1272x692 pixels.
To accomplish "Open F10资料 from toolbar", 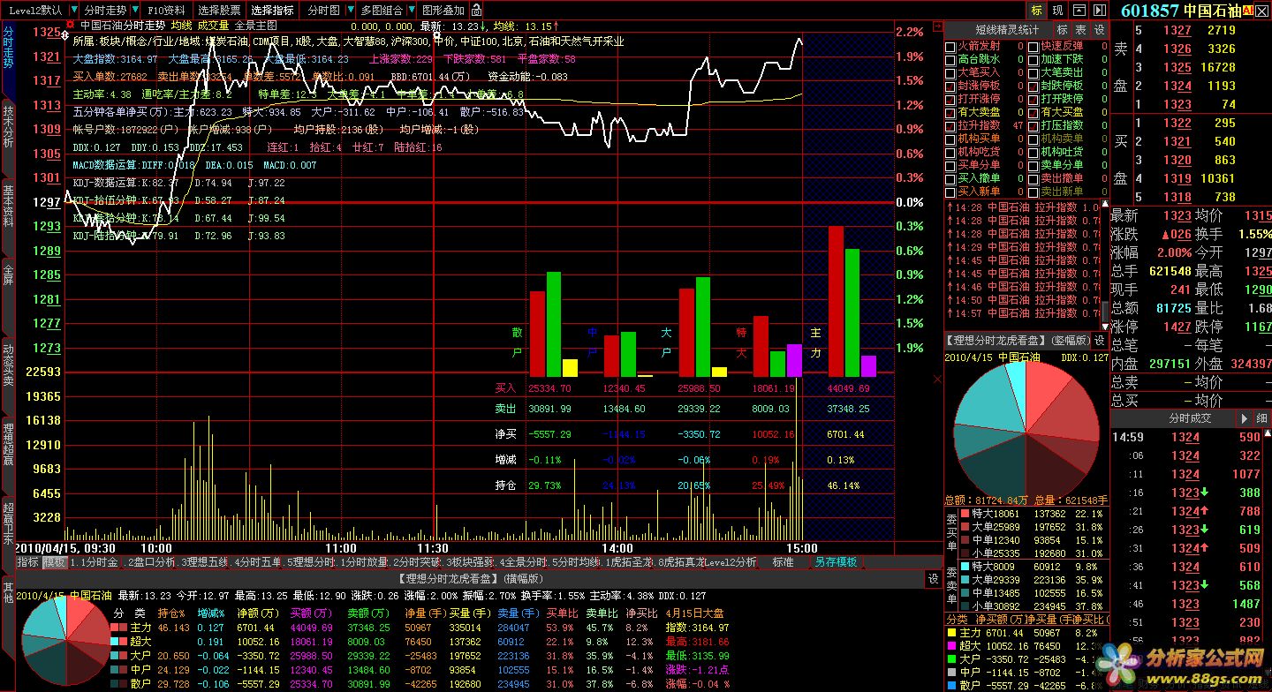I will (x=166, y=11).
